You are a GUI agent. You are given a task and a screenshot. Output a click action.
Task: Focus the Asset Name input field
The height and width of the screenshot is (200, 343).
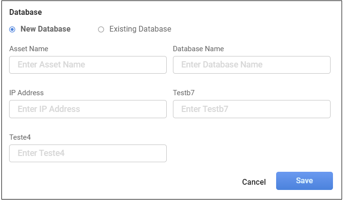coord(88,65)
